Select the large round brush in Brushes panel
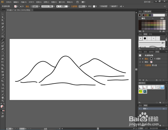This screenshot has width=168, height=130. click(x=145, y=38)
